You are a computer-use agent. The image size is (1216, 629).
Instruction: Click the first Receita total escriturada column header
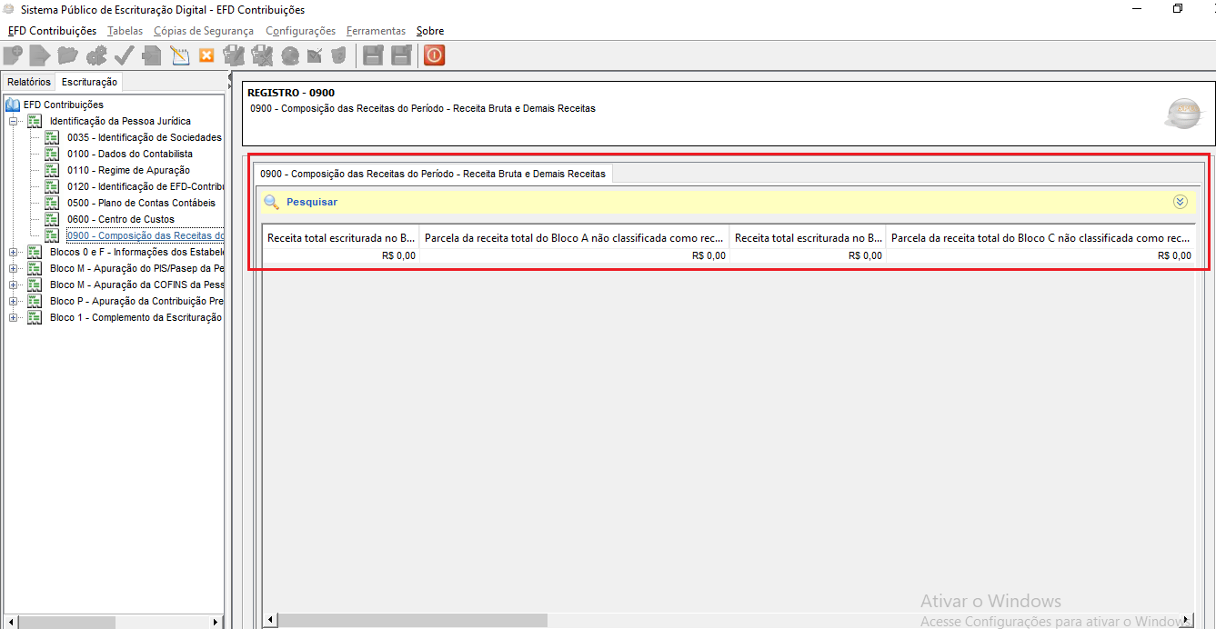(341, 238)
